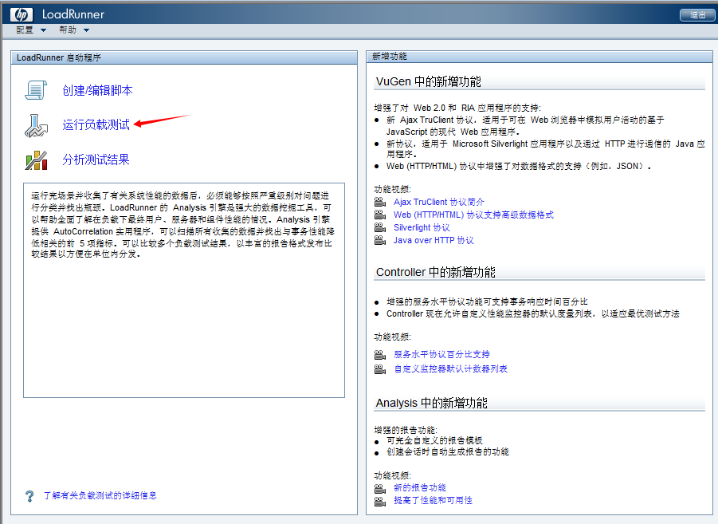Open Web (HTTP/HTML) 协议支持高级数据格式 link
This screenshot has width=718, height=524.
point(473,215)
